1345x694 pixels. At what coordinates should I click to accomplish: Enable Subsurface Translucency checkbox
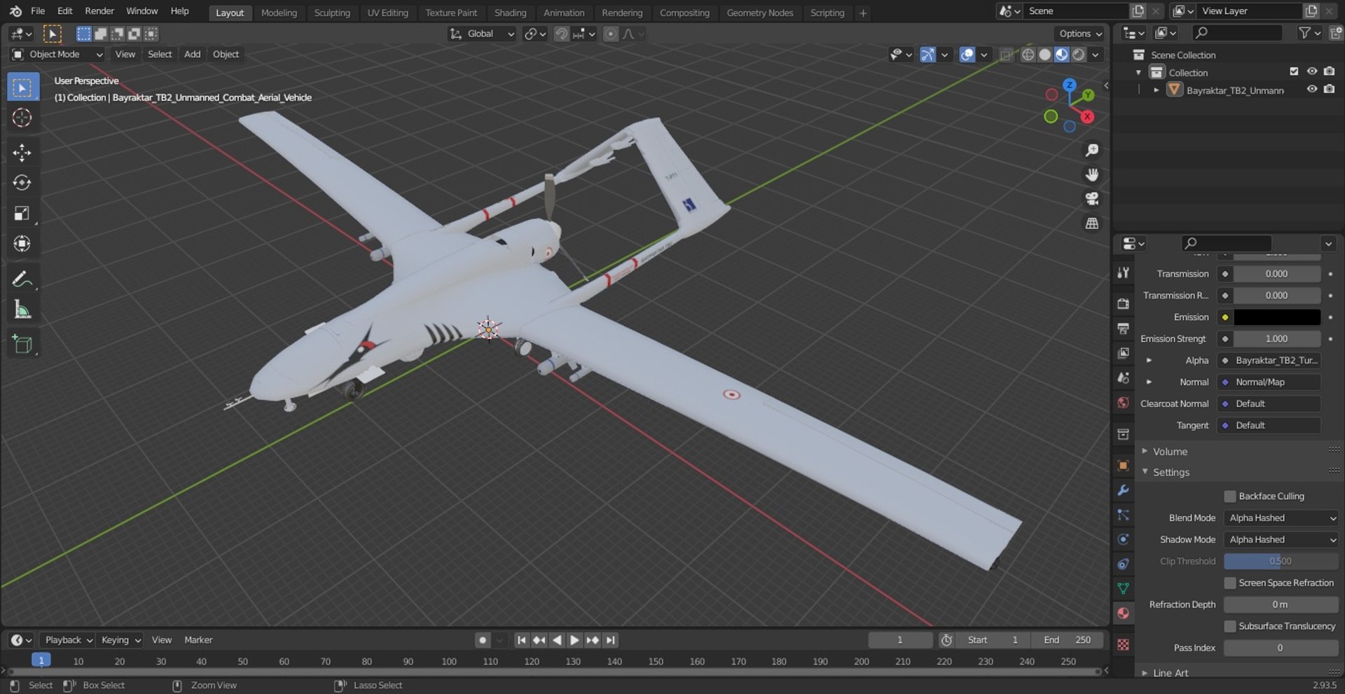pyautogui.click(x=1229, y=627)
